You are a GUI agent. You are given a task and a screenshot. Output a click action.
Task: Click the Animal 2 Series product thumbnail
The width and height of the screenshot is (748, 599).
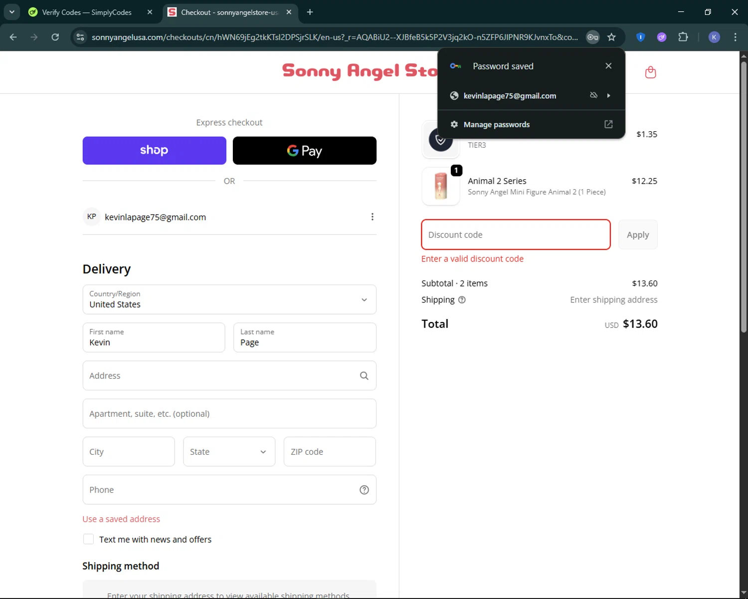point(441,186)
